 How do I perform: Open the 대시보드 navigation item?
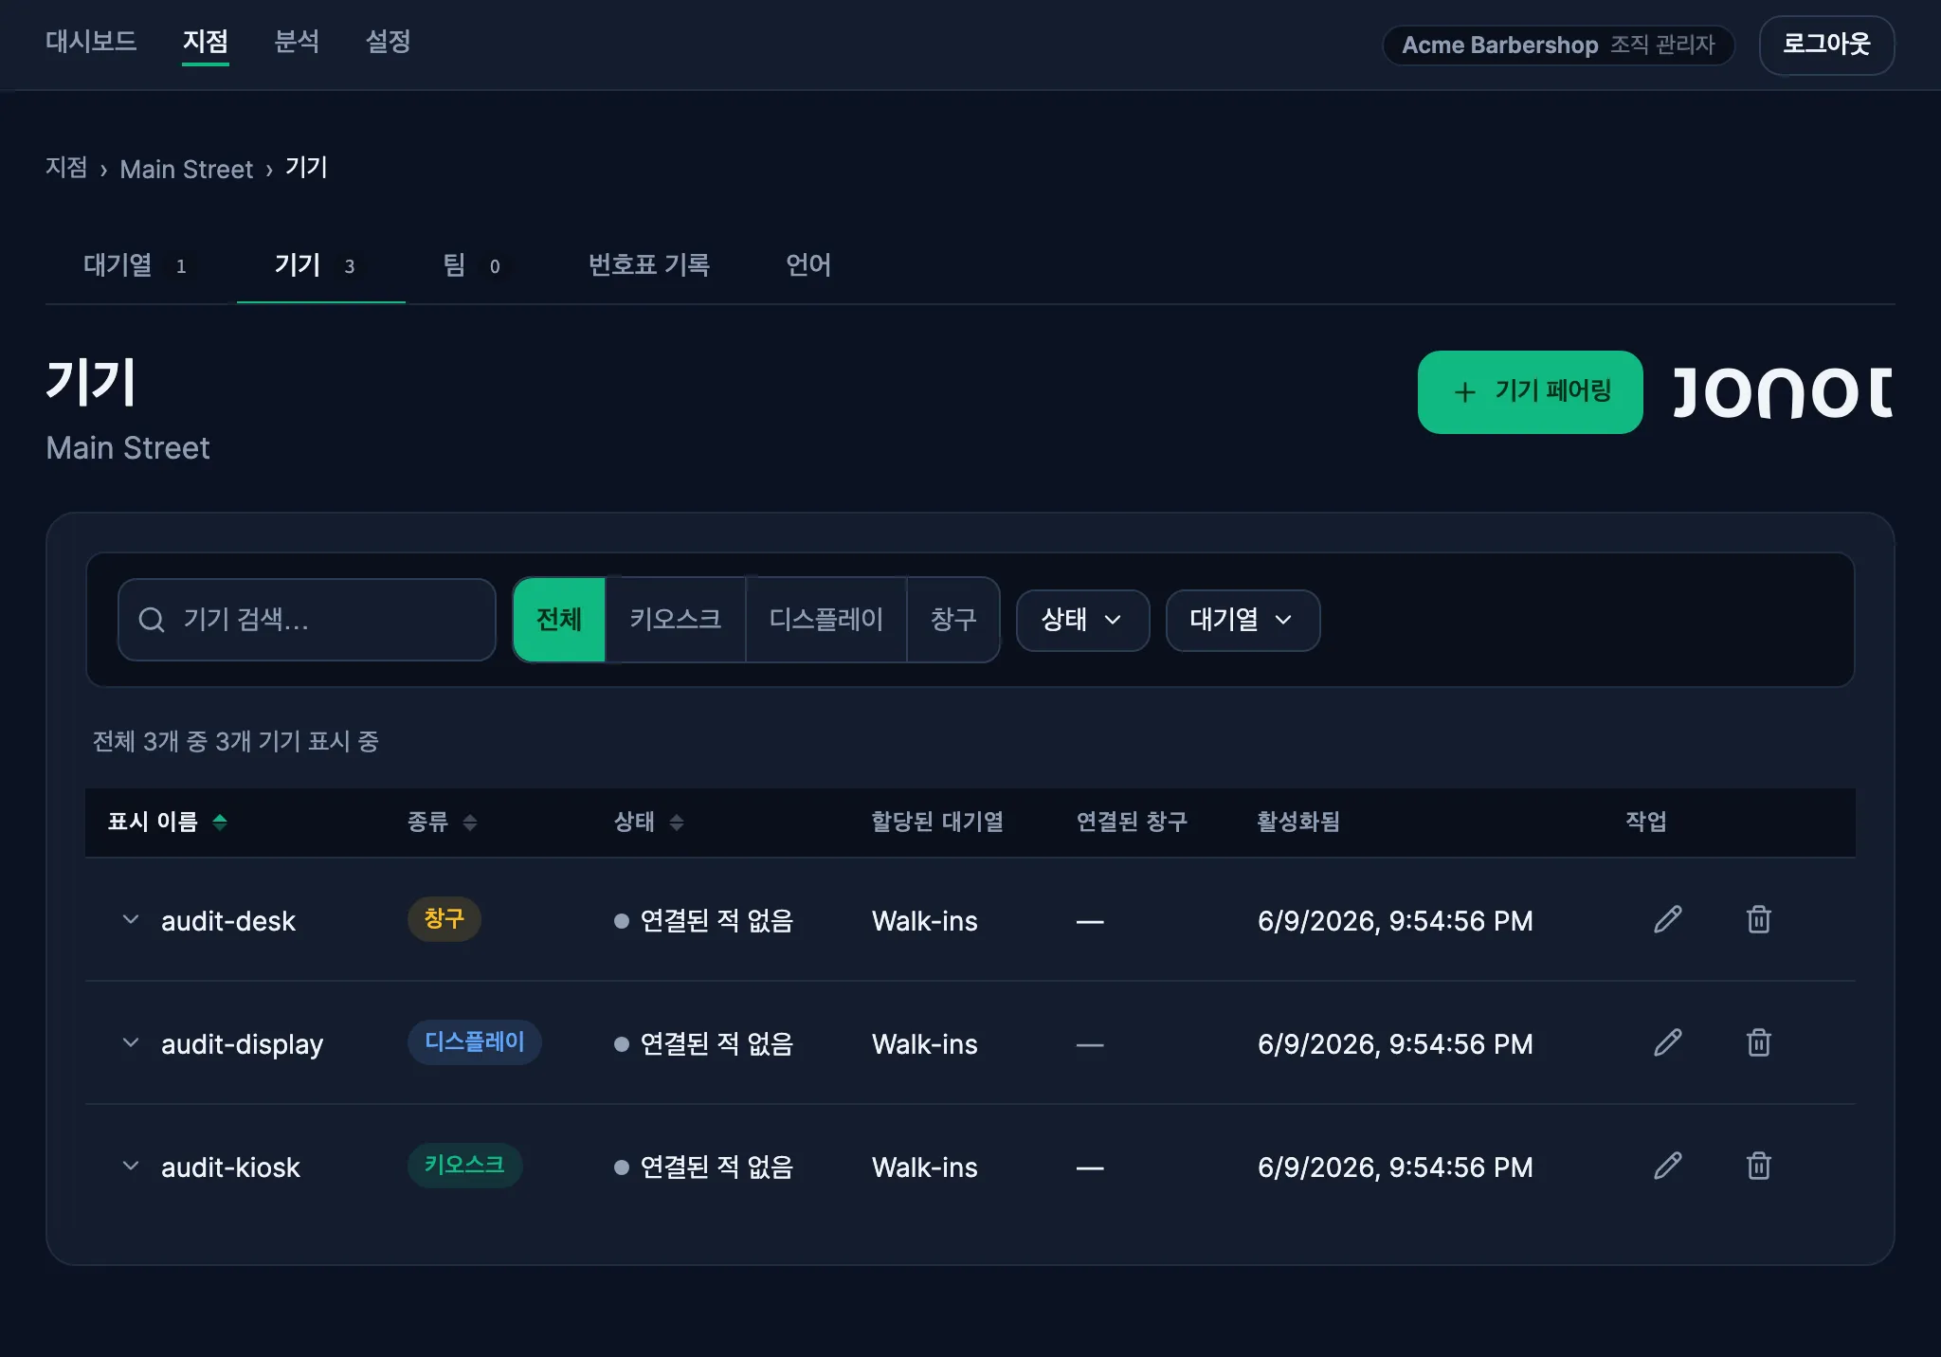pos(91,42)
